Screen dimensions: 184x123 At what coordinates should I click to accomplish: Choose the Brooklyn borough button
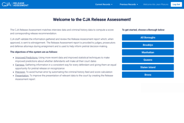click(148, 45)
